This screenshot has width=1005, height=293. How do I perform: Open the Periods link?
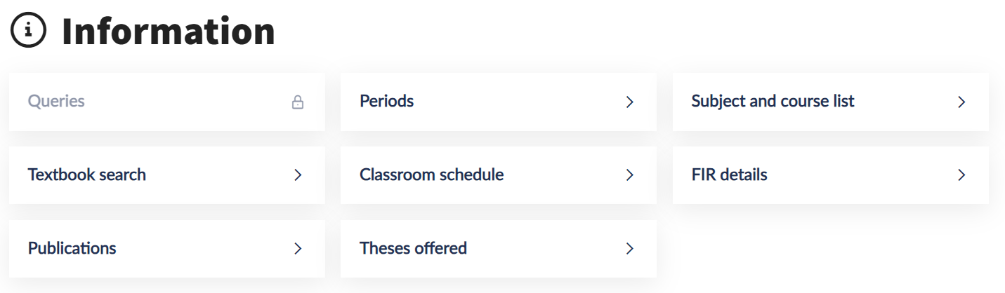386,101
